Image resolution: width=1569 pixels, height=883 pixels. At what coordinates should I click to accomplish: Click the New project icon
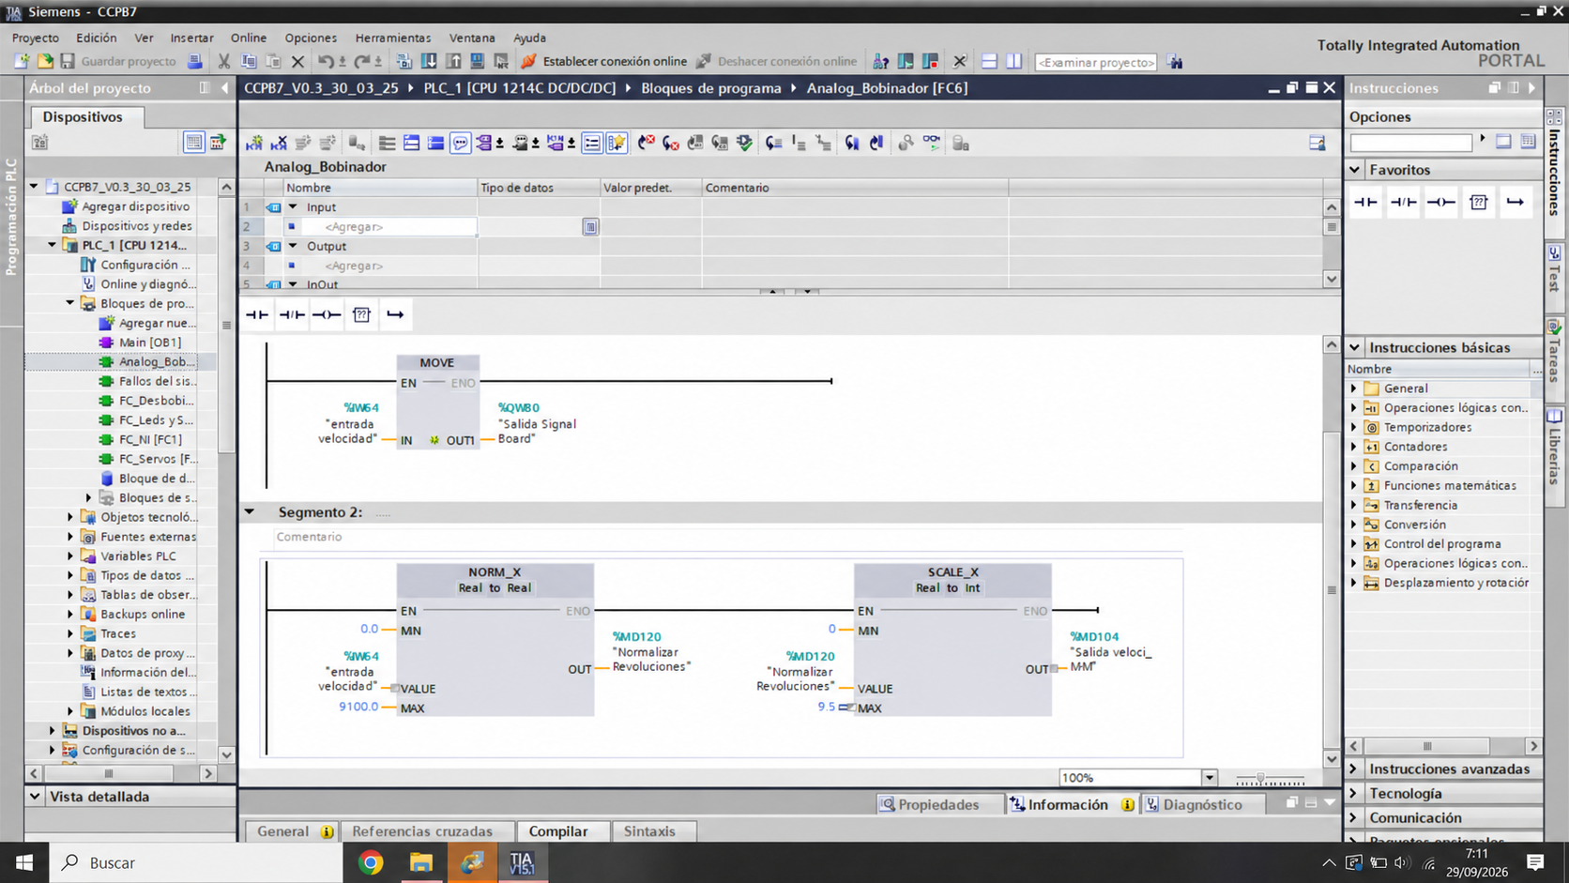click(x=22, y=61)
